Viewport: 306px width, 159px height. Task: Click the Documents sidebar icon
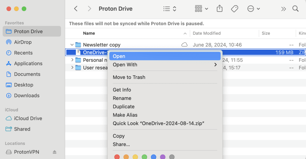click(9, 74)
